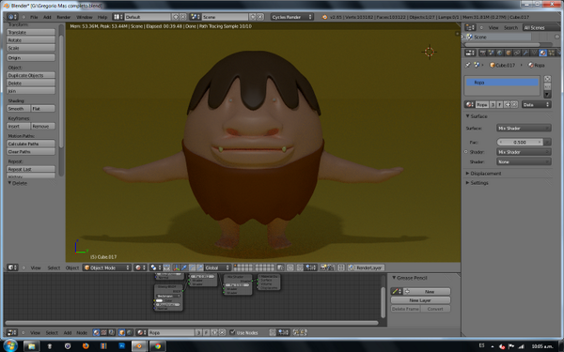Open the second Shader None dropdown

coord(524,161)
